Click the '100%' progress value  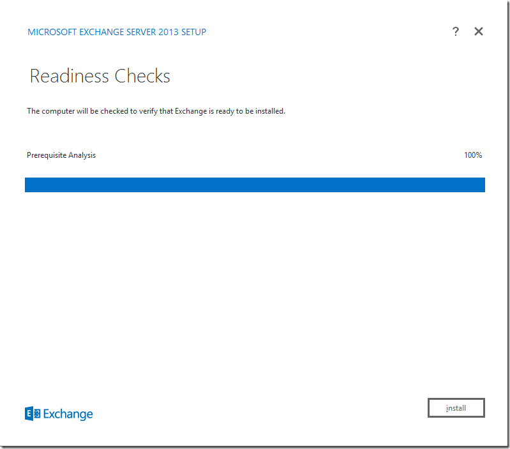472,155
